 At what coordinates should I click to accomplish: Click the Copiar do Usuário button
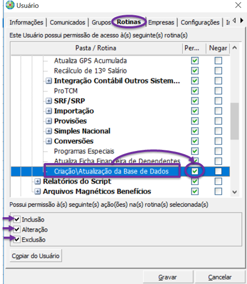36,256
